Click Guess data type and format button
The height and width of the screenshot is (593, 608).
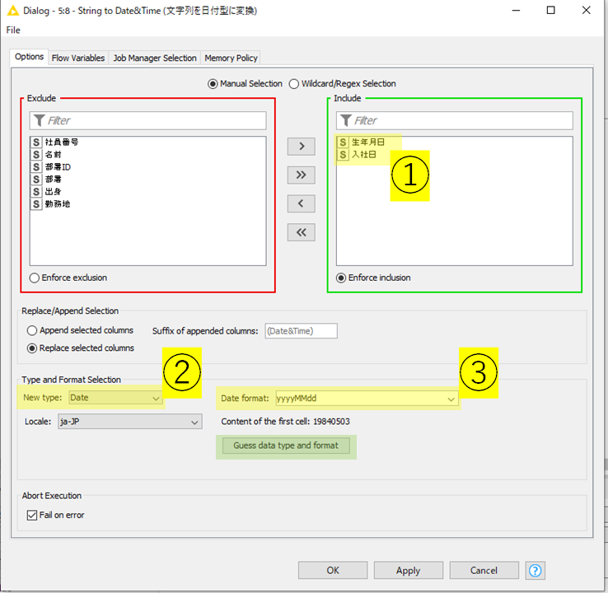point(286,446)
